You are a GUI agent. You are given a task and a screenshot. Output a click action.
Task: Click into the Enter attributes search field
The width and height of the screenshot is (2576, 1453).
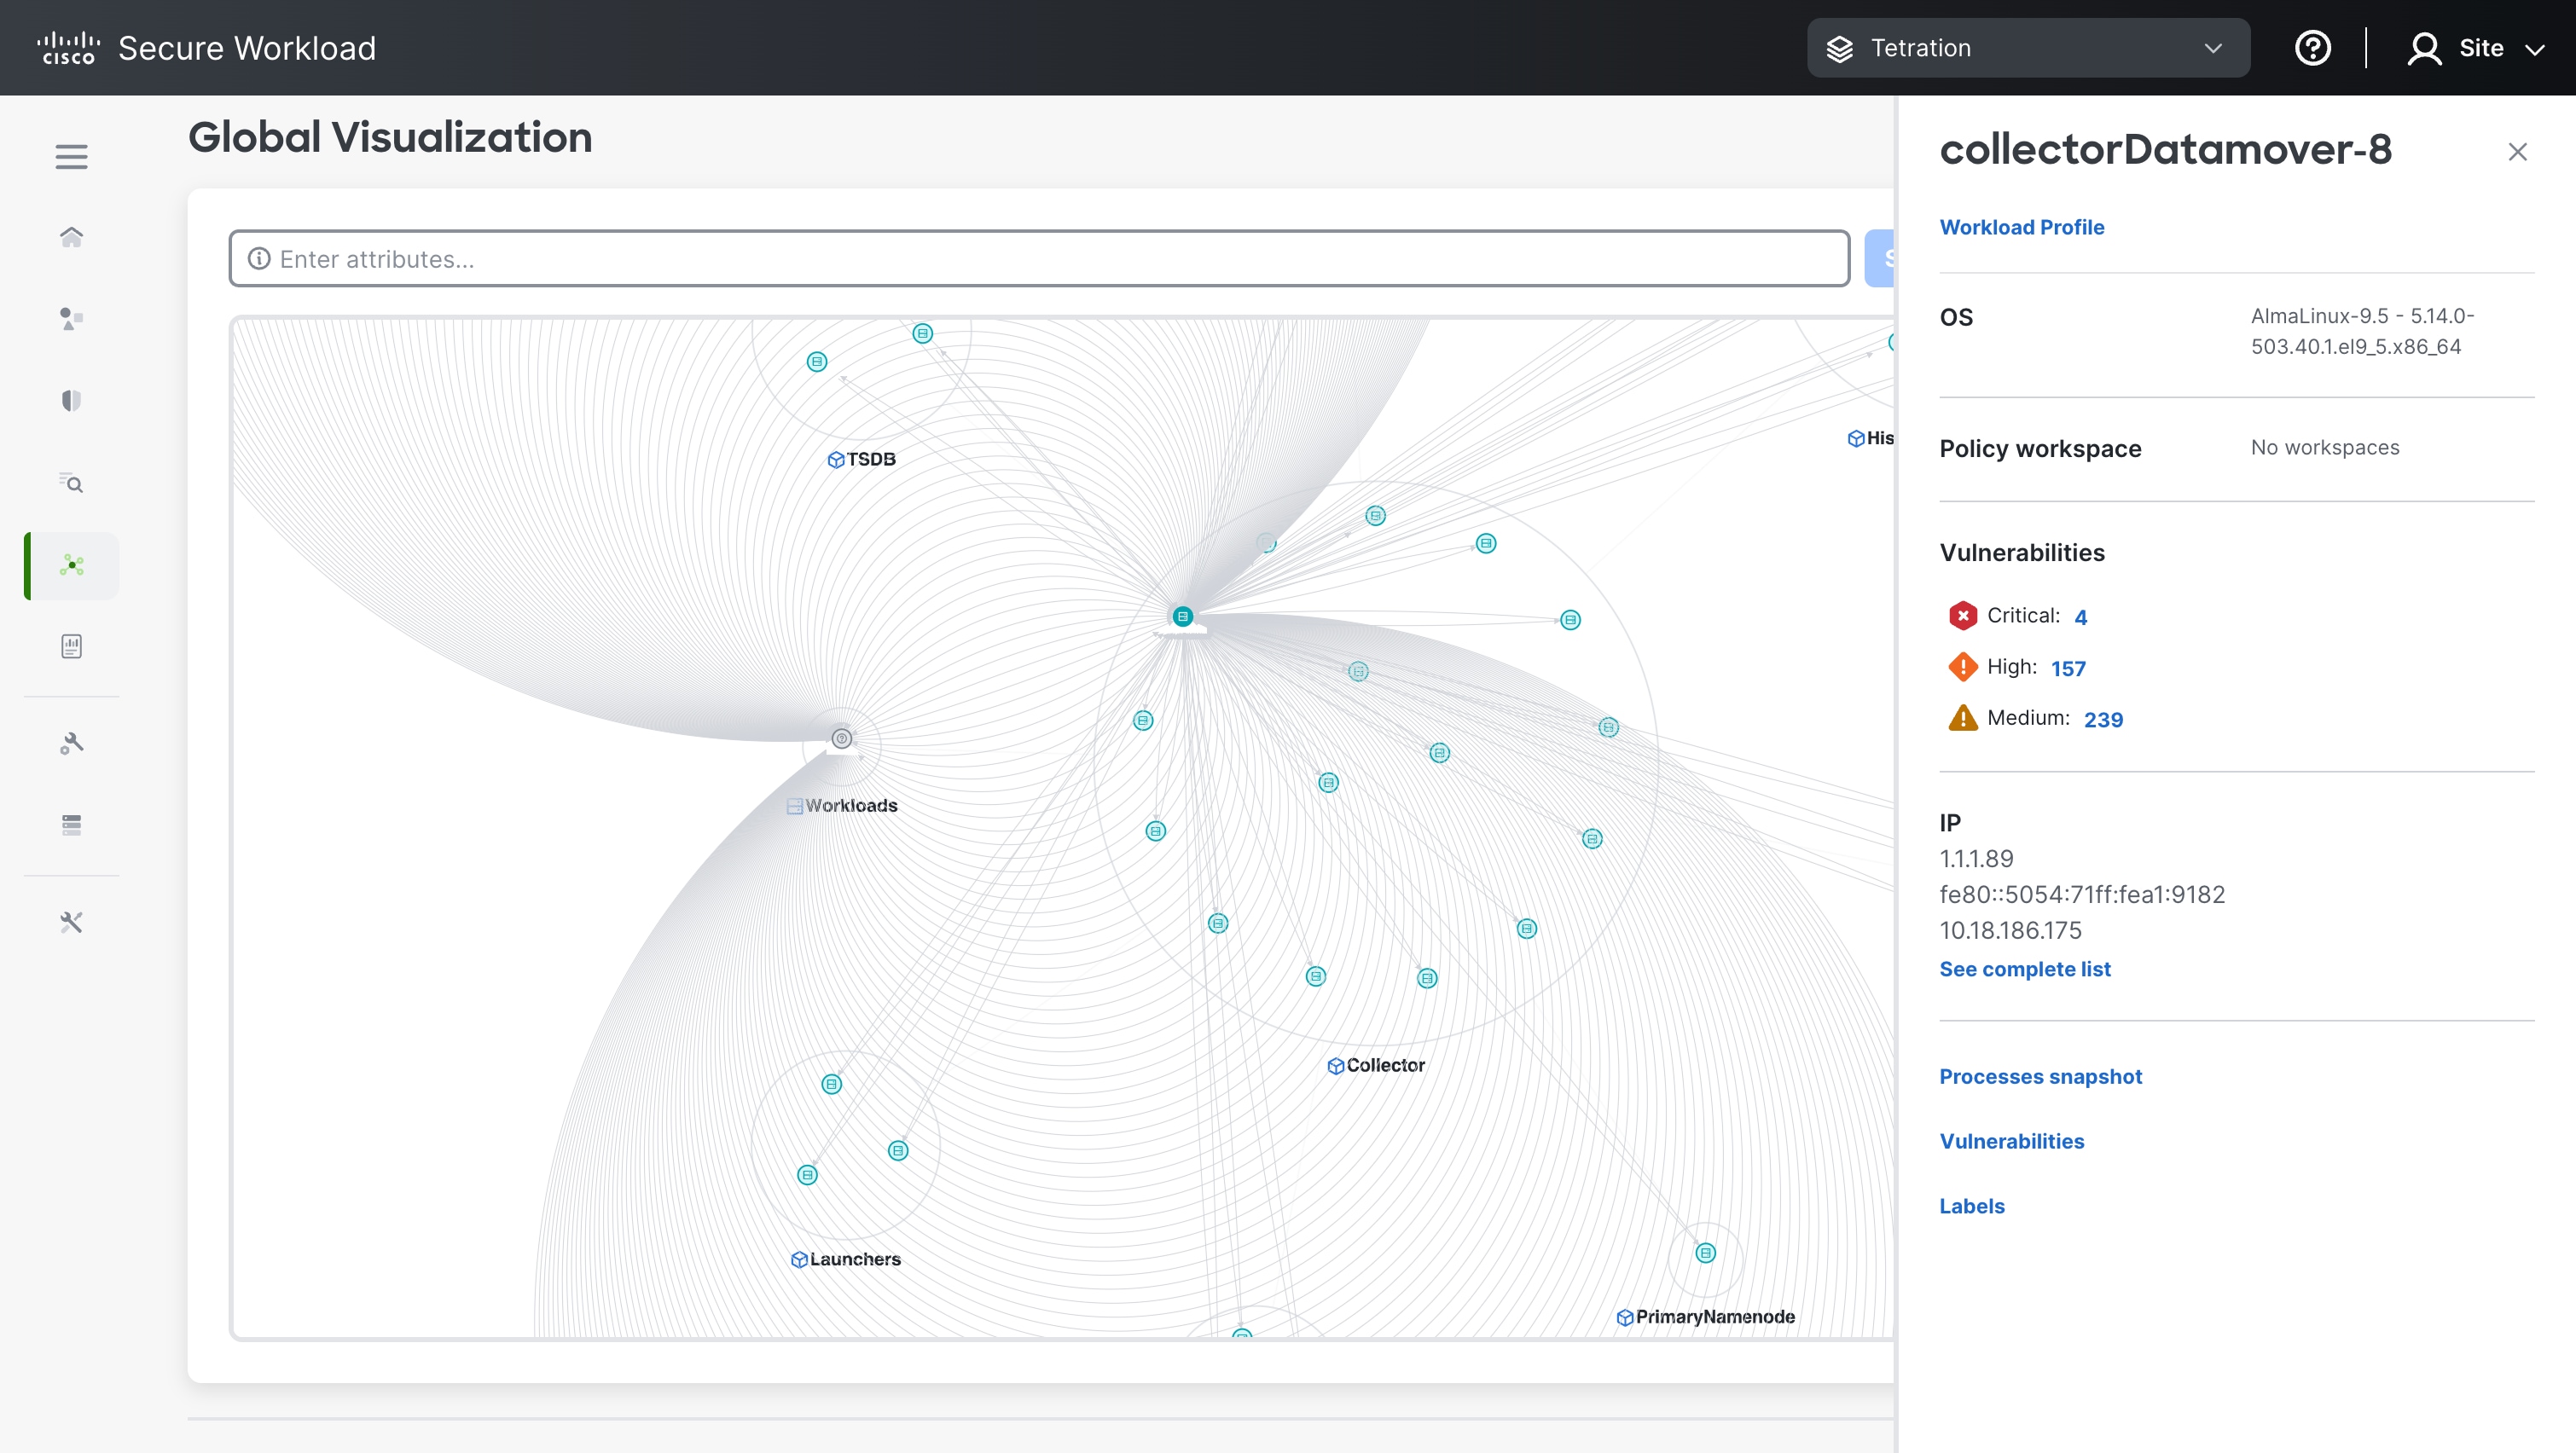click(x=1040, y=259)
